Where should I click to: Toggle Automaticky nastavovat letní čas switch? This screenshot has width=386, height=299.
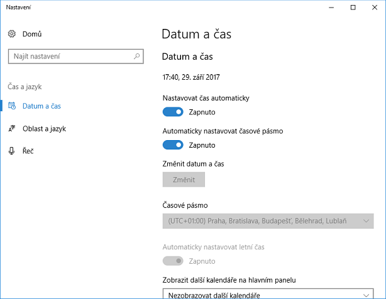(173, 261)
